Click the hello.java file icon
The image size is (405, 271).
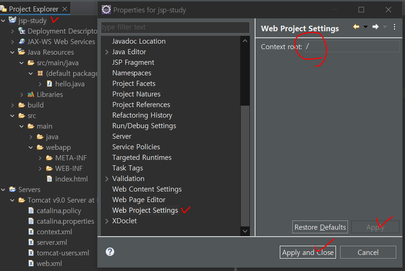coord(49,84)
